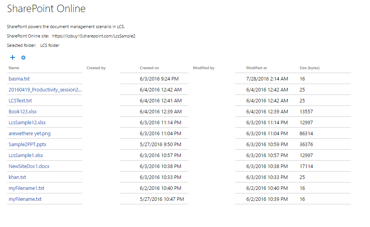Open LCSText.txt document
This screenshot has height=227, width=370.
[x=20, y=101]
